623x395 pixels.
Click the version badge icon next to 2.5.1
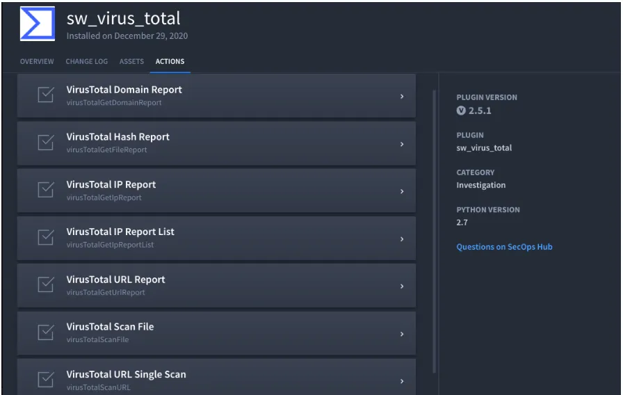pos(461,111)
